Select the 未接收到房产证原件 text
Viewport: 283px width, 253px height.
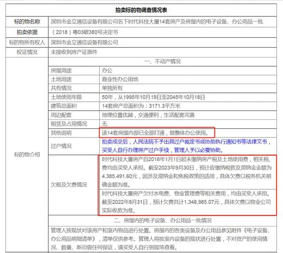click(x=74, y=52)
